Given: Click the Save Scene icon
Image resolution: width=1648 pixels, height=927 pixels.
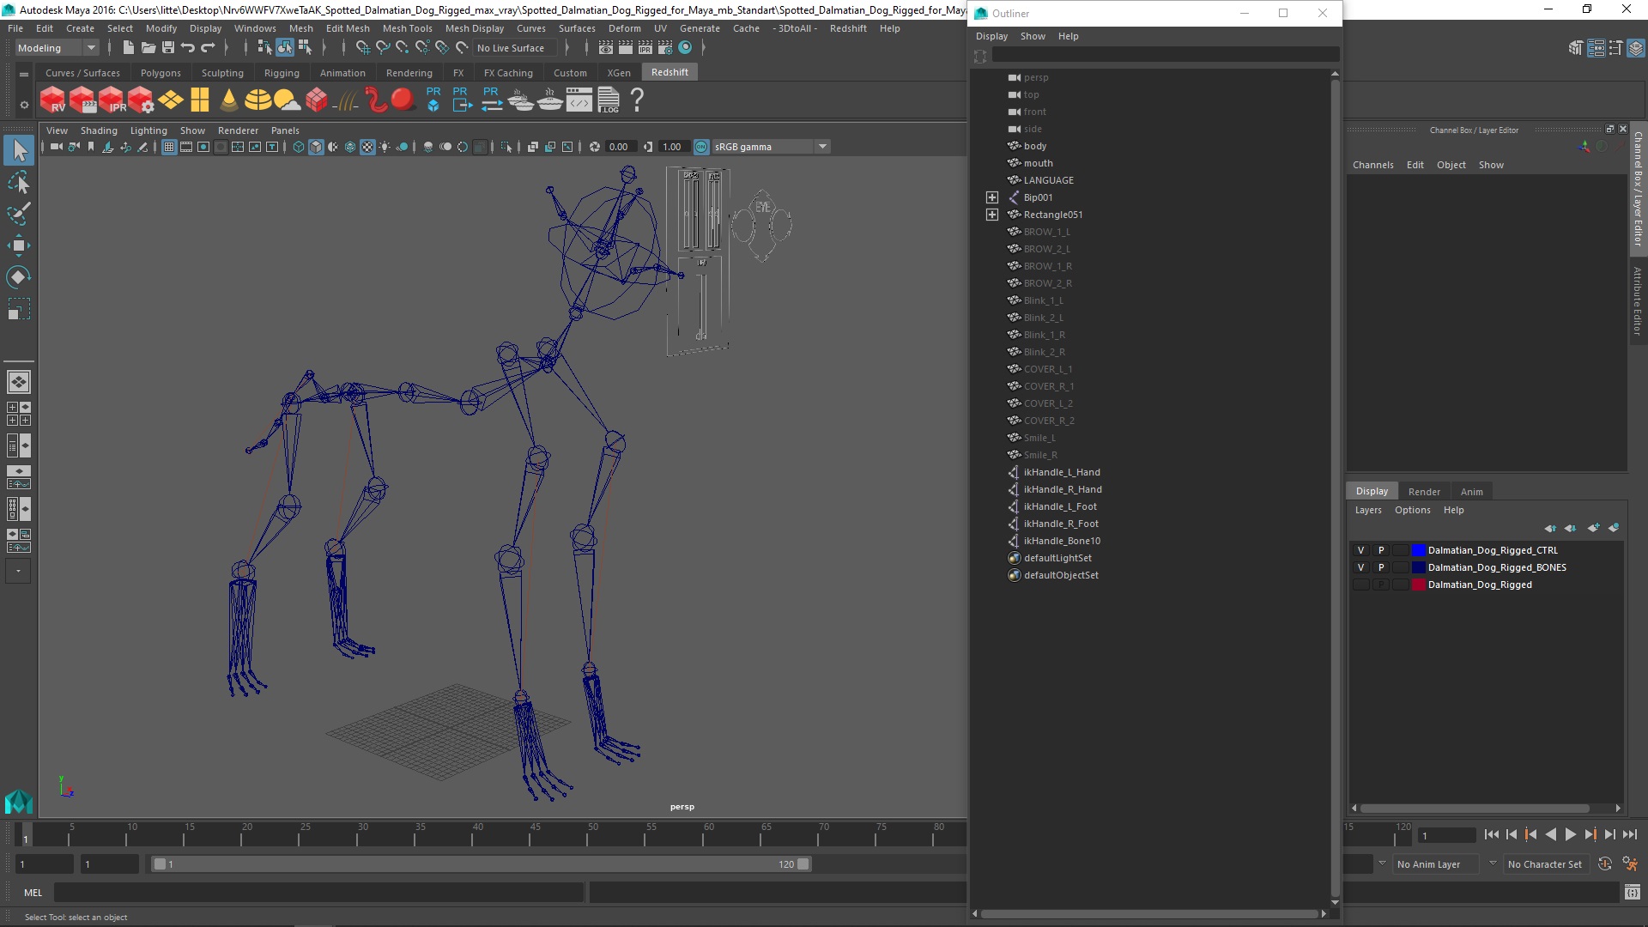Looking at the screenshot, I should [168, 48].
